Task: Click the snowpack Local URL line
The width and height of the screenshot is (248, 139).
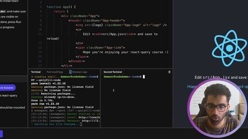Action: (65, 117)
